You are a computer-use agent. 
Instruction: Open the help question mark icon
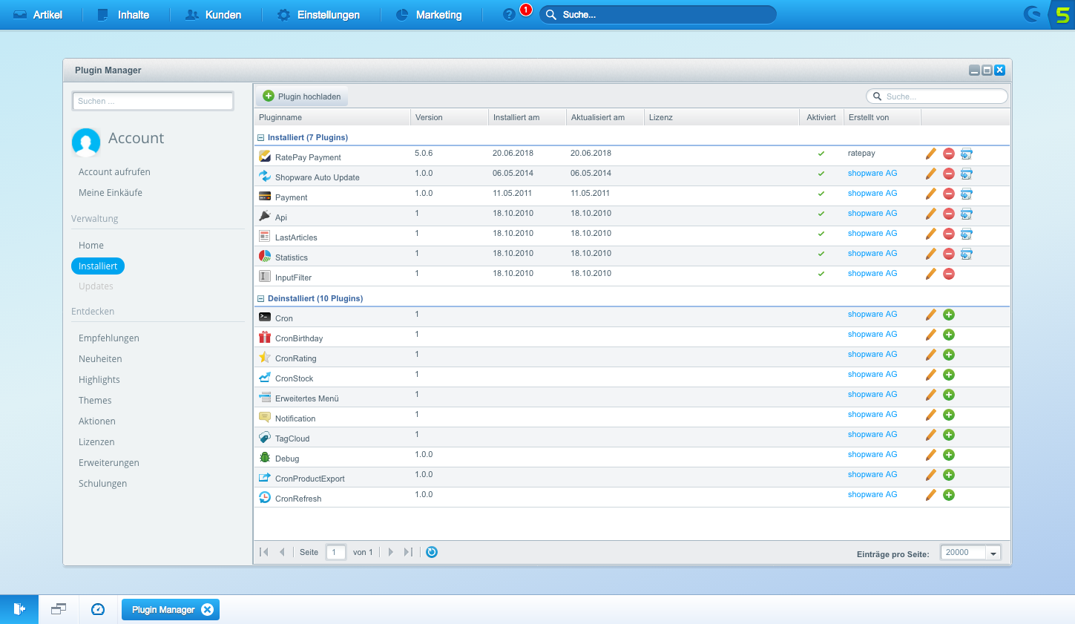point(509,15)
